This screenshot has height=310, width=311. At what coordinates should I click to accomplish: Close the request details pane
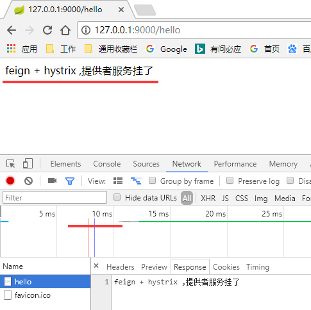[x=96, y=266]
